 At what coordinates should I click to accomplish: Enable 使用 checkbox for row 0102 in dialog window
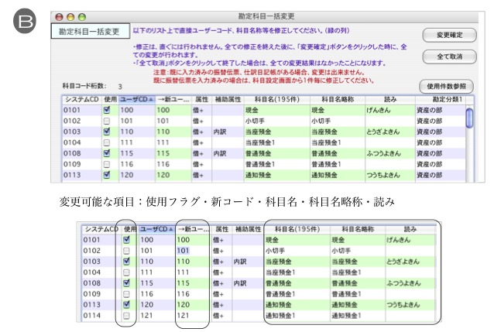point(107,122)
